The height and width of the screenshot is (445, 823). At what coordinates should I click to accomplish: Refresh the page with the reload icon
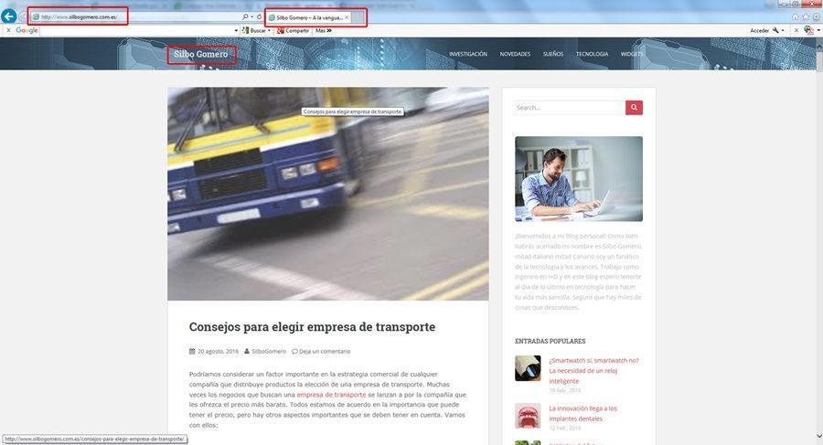[x=260, y=16]
